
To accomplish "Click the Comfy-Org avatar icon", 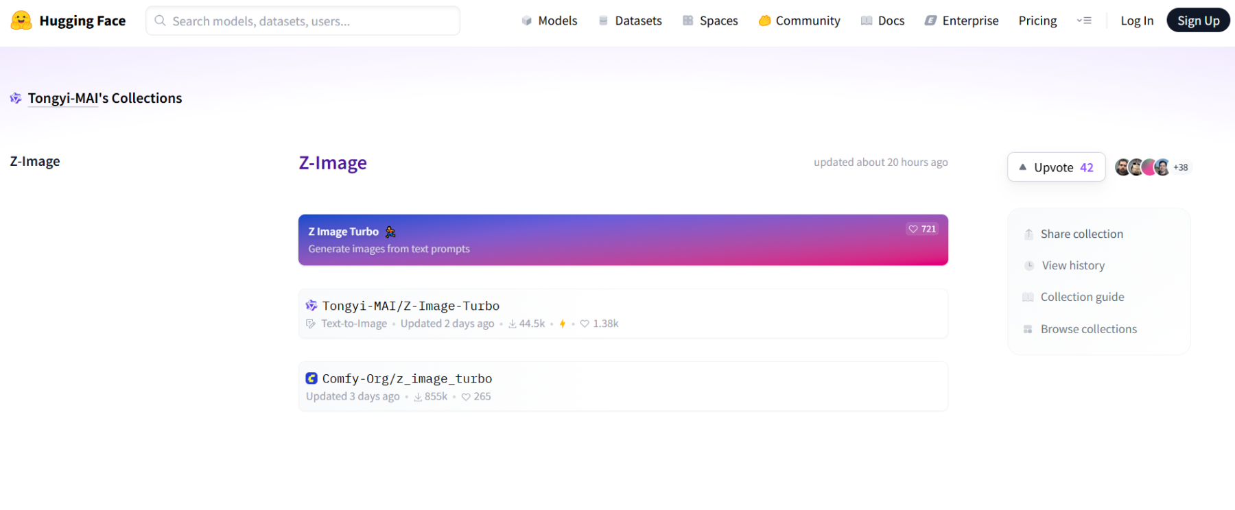I will (311, 378).
